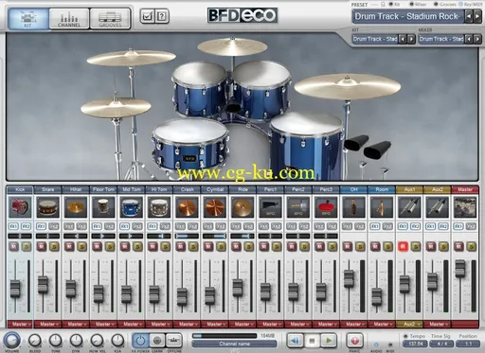Toggle FX1 on the Kick channel
485x353 pixels.
point(13,226)
